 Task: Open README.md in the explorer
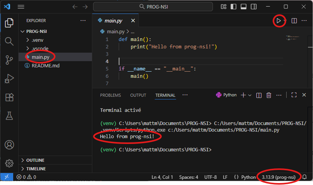[45, 66]
